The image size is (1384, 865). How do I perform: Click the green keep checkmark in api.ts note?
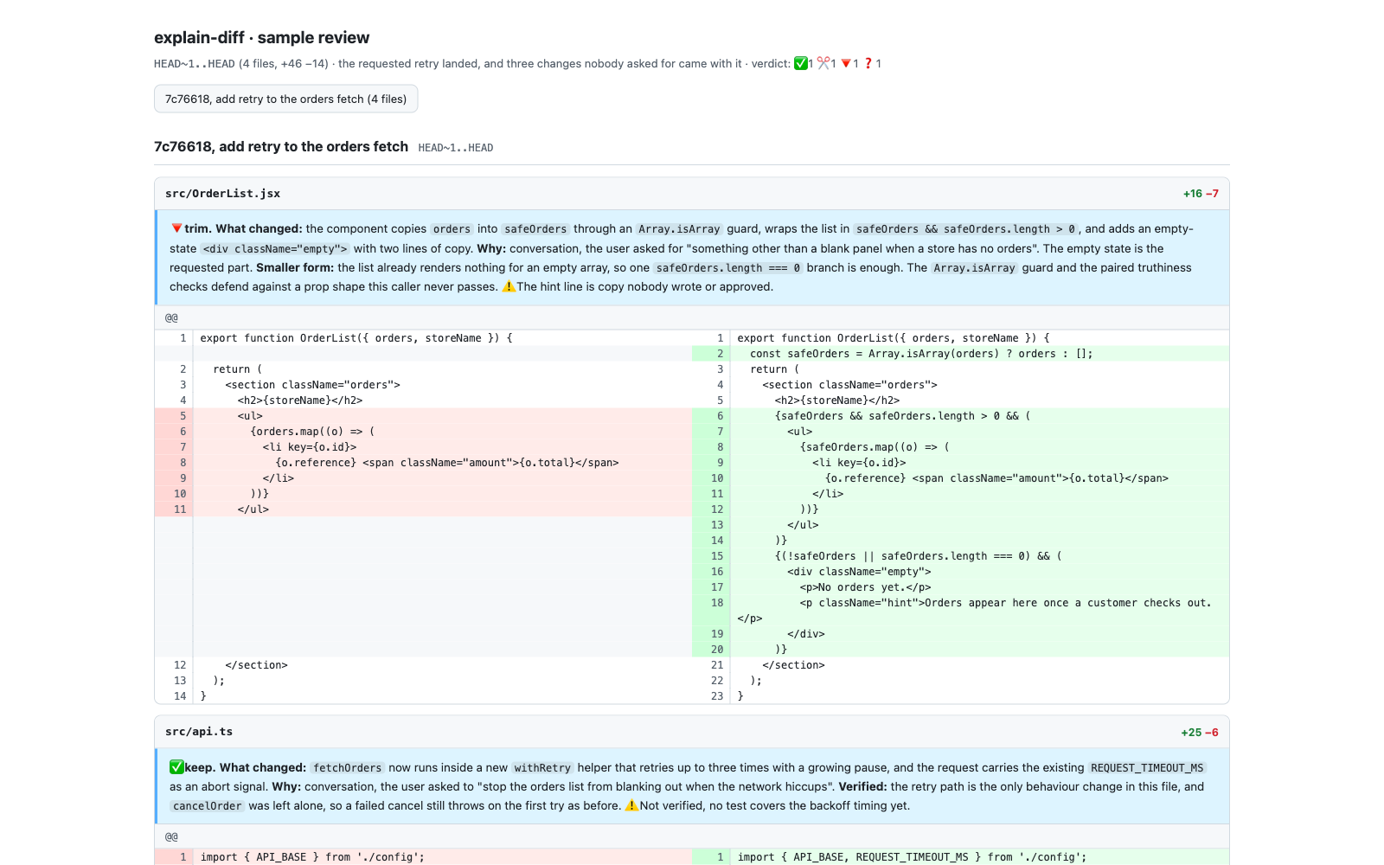pyautogui.click(x=176, y=767)
